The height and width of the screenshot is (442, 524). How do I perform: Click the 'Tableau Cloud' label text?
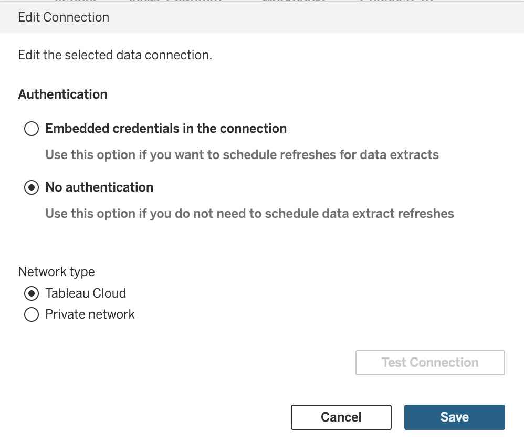click(86, 293)
